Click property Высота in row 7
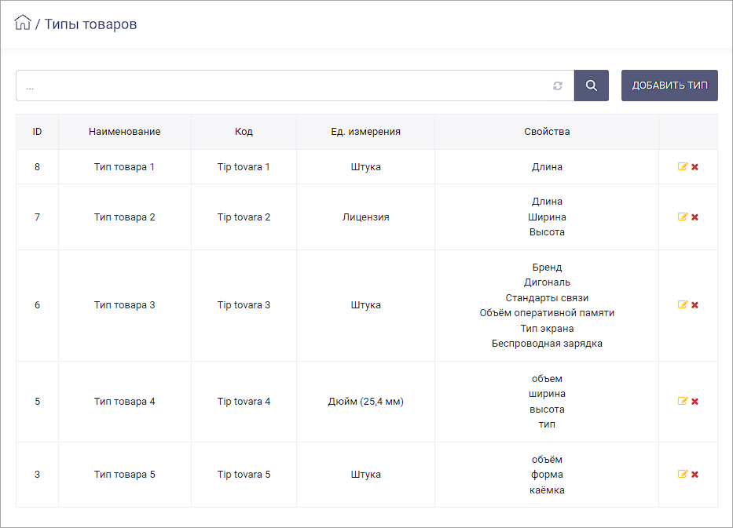The height and width of the screenshot is (528, 733). pyautogui.click(x=547, y=232)
